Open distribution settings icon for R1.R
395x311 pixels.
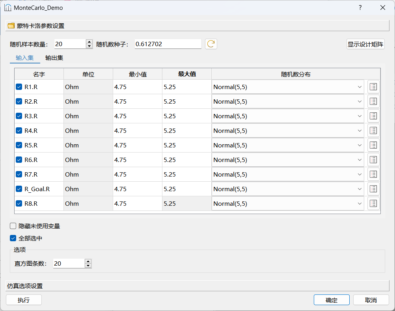(x=373, y=87)
